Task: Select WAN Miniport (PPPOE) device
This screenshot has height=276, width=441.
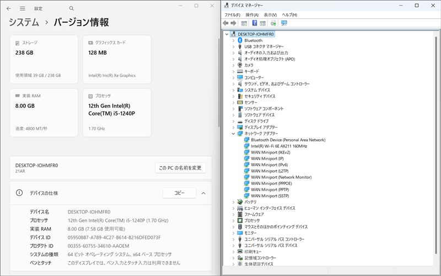Action: tap(272, 183)
